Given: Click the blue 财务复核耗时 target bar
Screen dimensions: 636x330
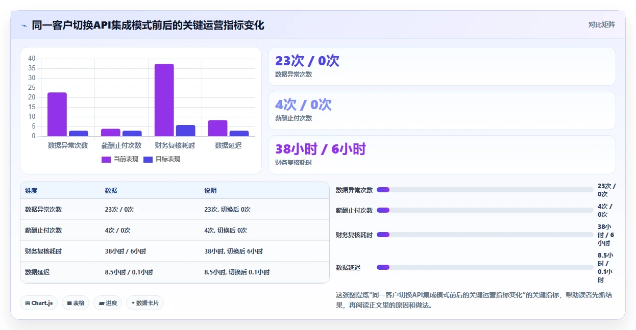Looking at the screenshot, I should point(186,131).
